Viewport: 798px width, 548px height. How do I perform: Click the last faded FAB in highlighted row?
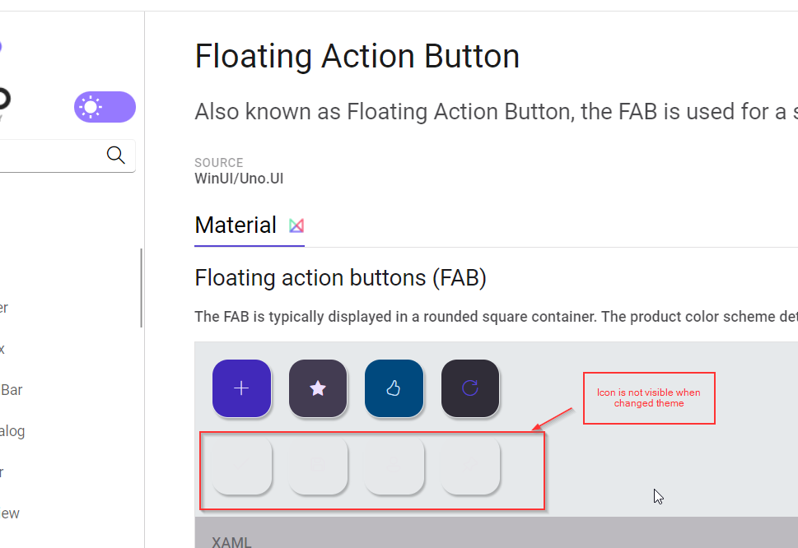click(x=470, y=467)
